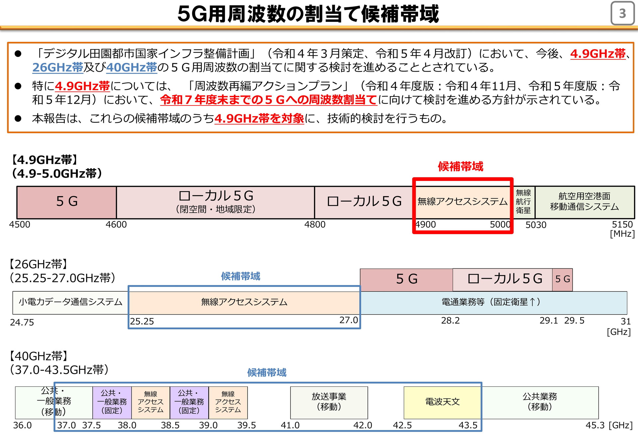Click the 電通業務等（固定衛星↑） blue block

click(x=493, y=302)
